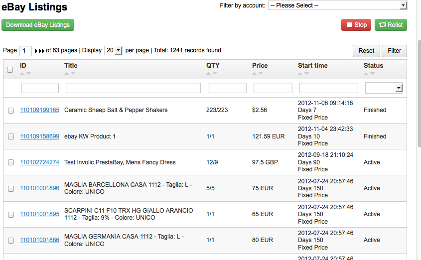Click the Title filter field
Image resolution: width=421 pixels, height=260 pixels.
tap(133, 88)
